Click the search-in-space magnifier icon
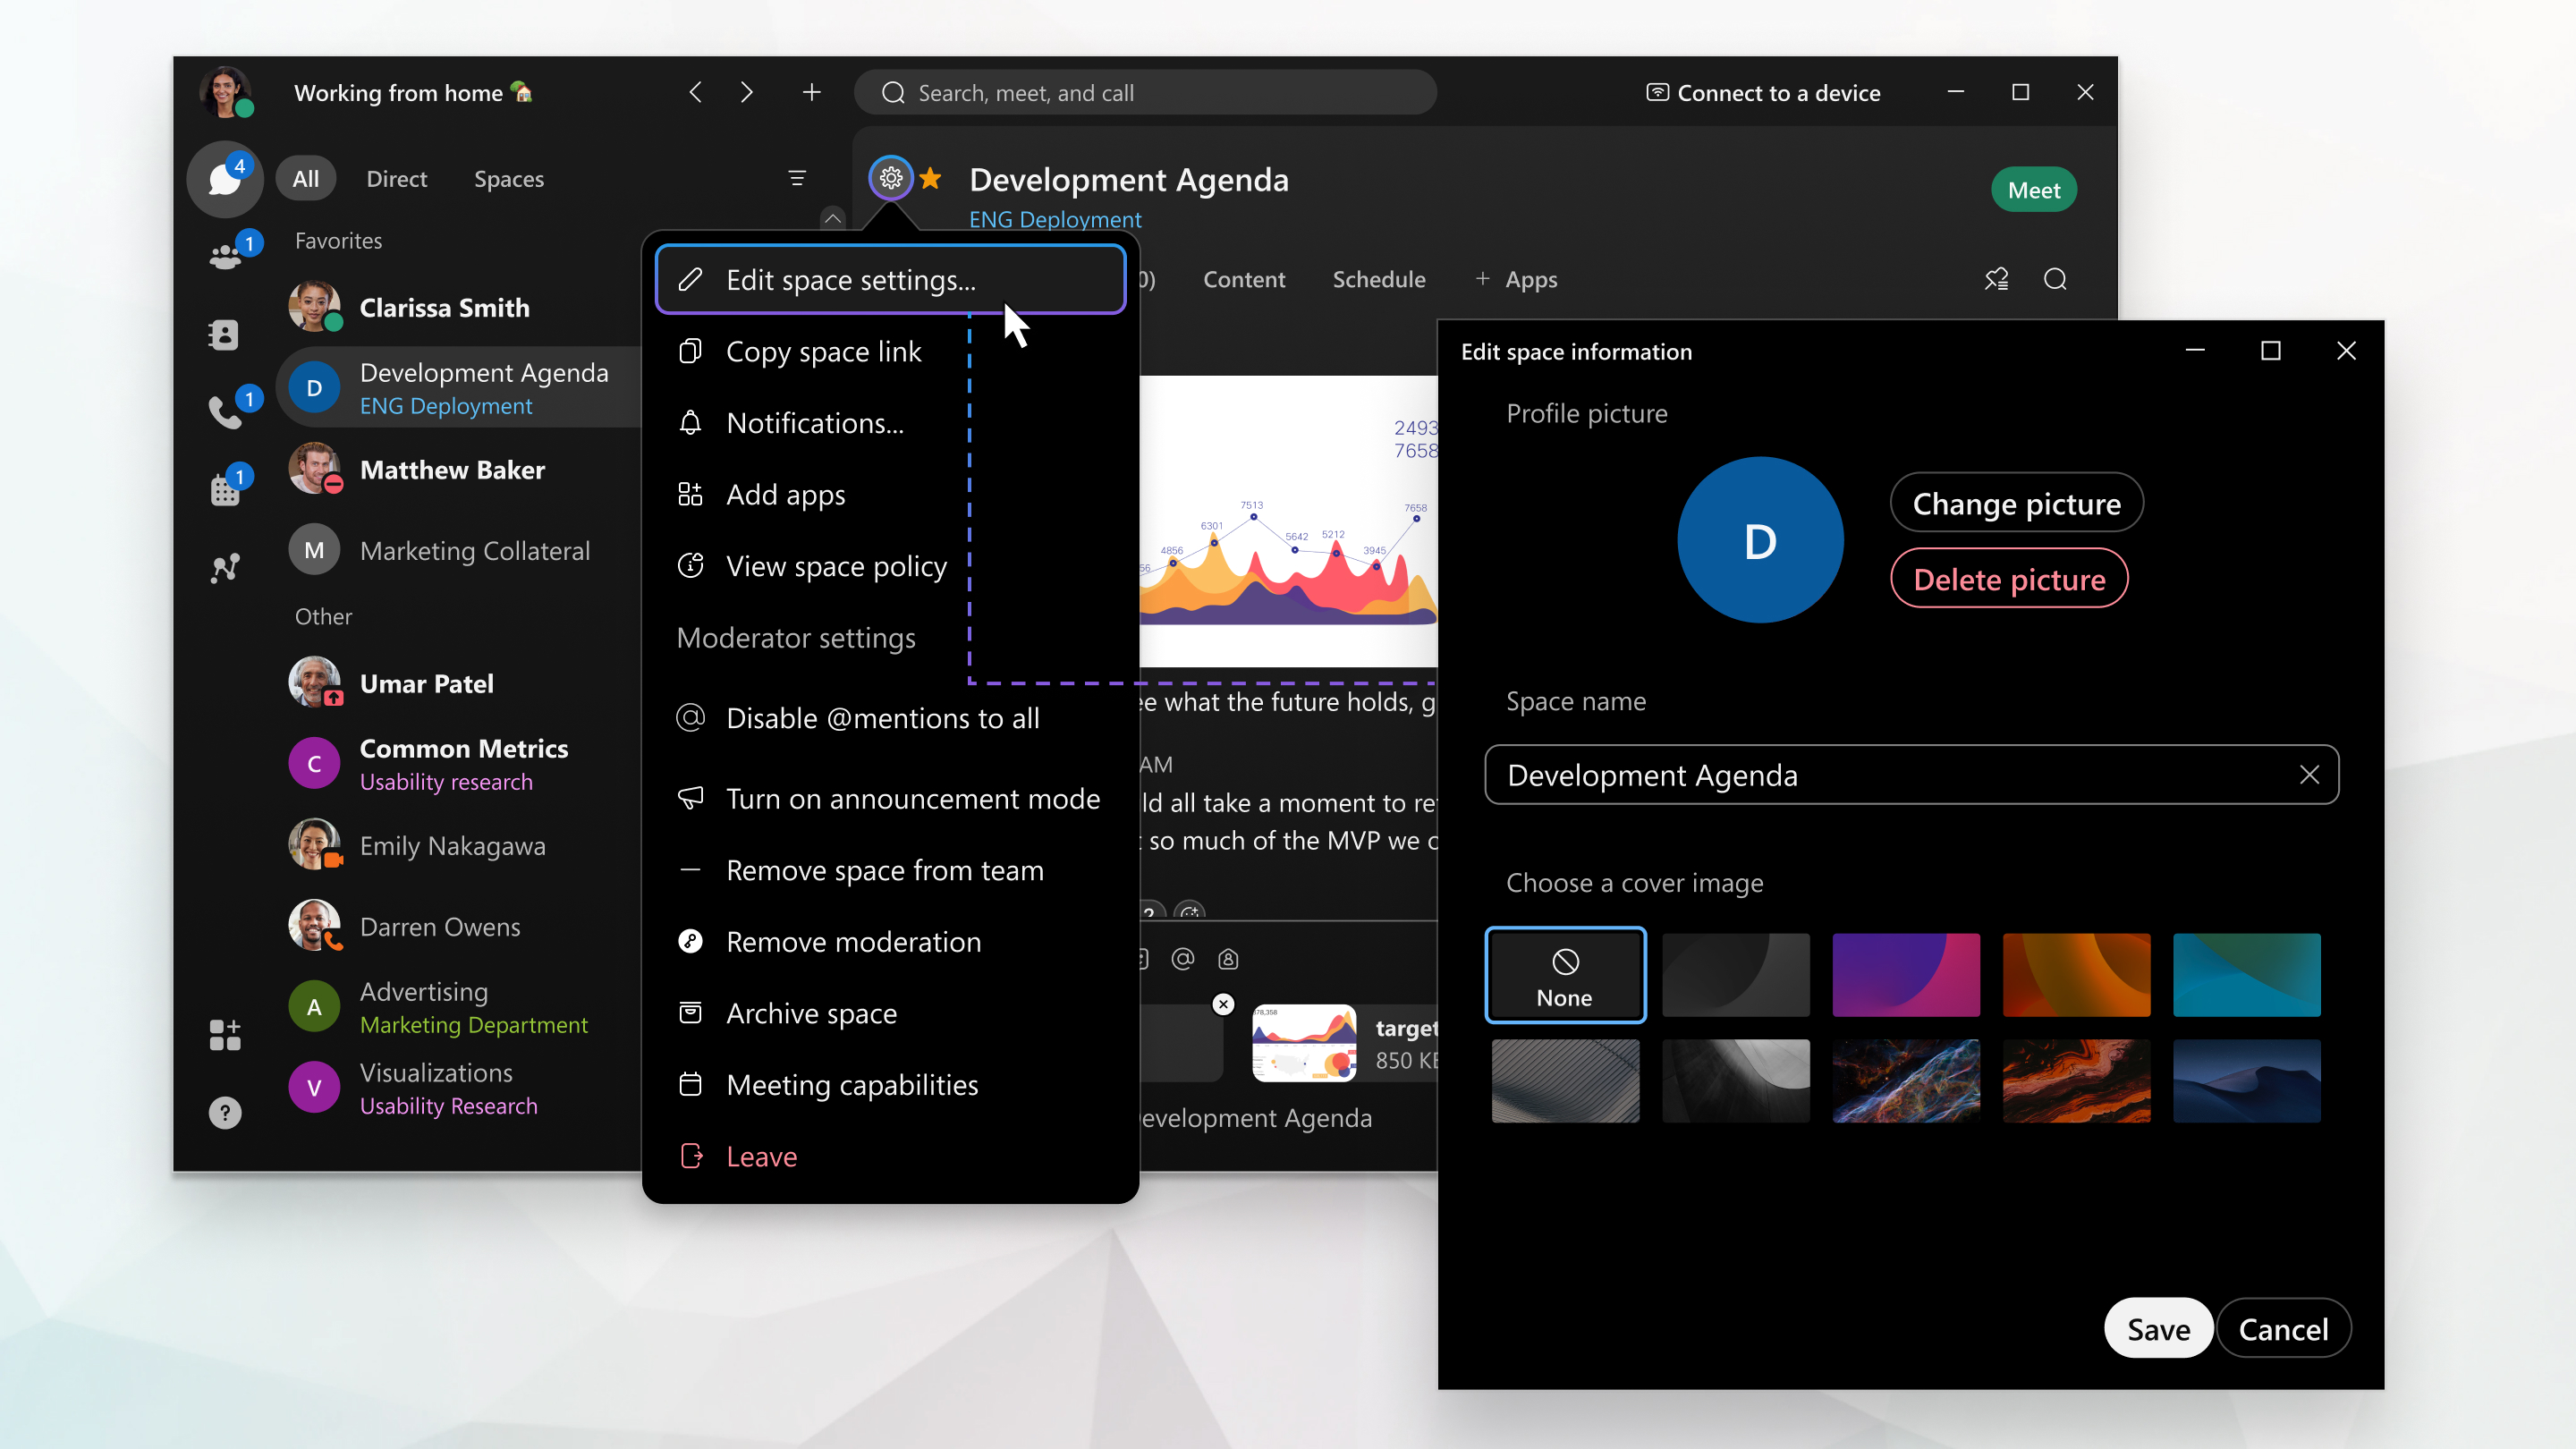The width and height of the screenshot is (2576, 1449). (x=2055, y=279)
